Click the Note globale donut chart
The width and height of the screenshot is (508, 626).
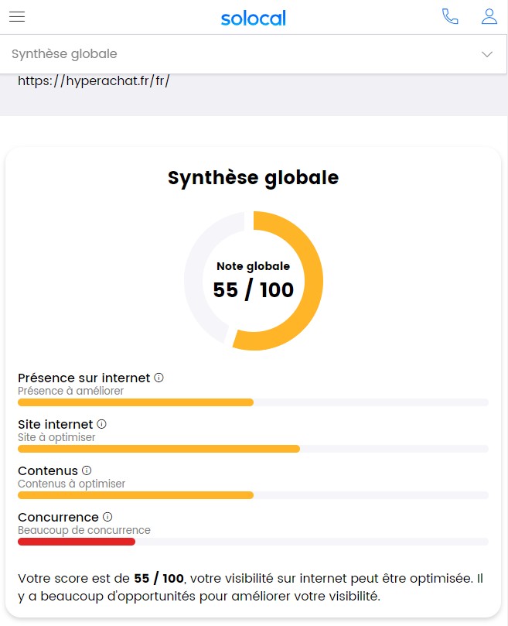pos(253,281)
